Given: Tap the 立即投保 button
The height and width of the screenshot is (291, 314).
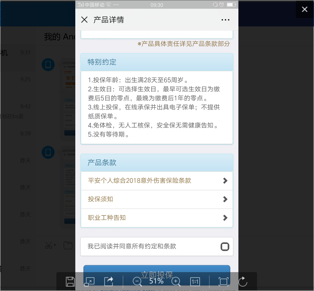Looking at the screenshot, I should tap(157, 275).
